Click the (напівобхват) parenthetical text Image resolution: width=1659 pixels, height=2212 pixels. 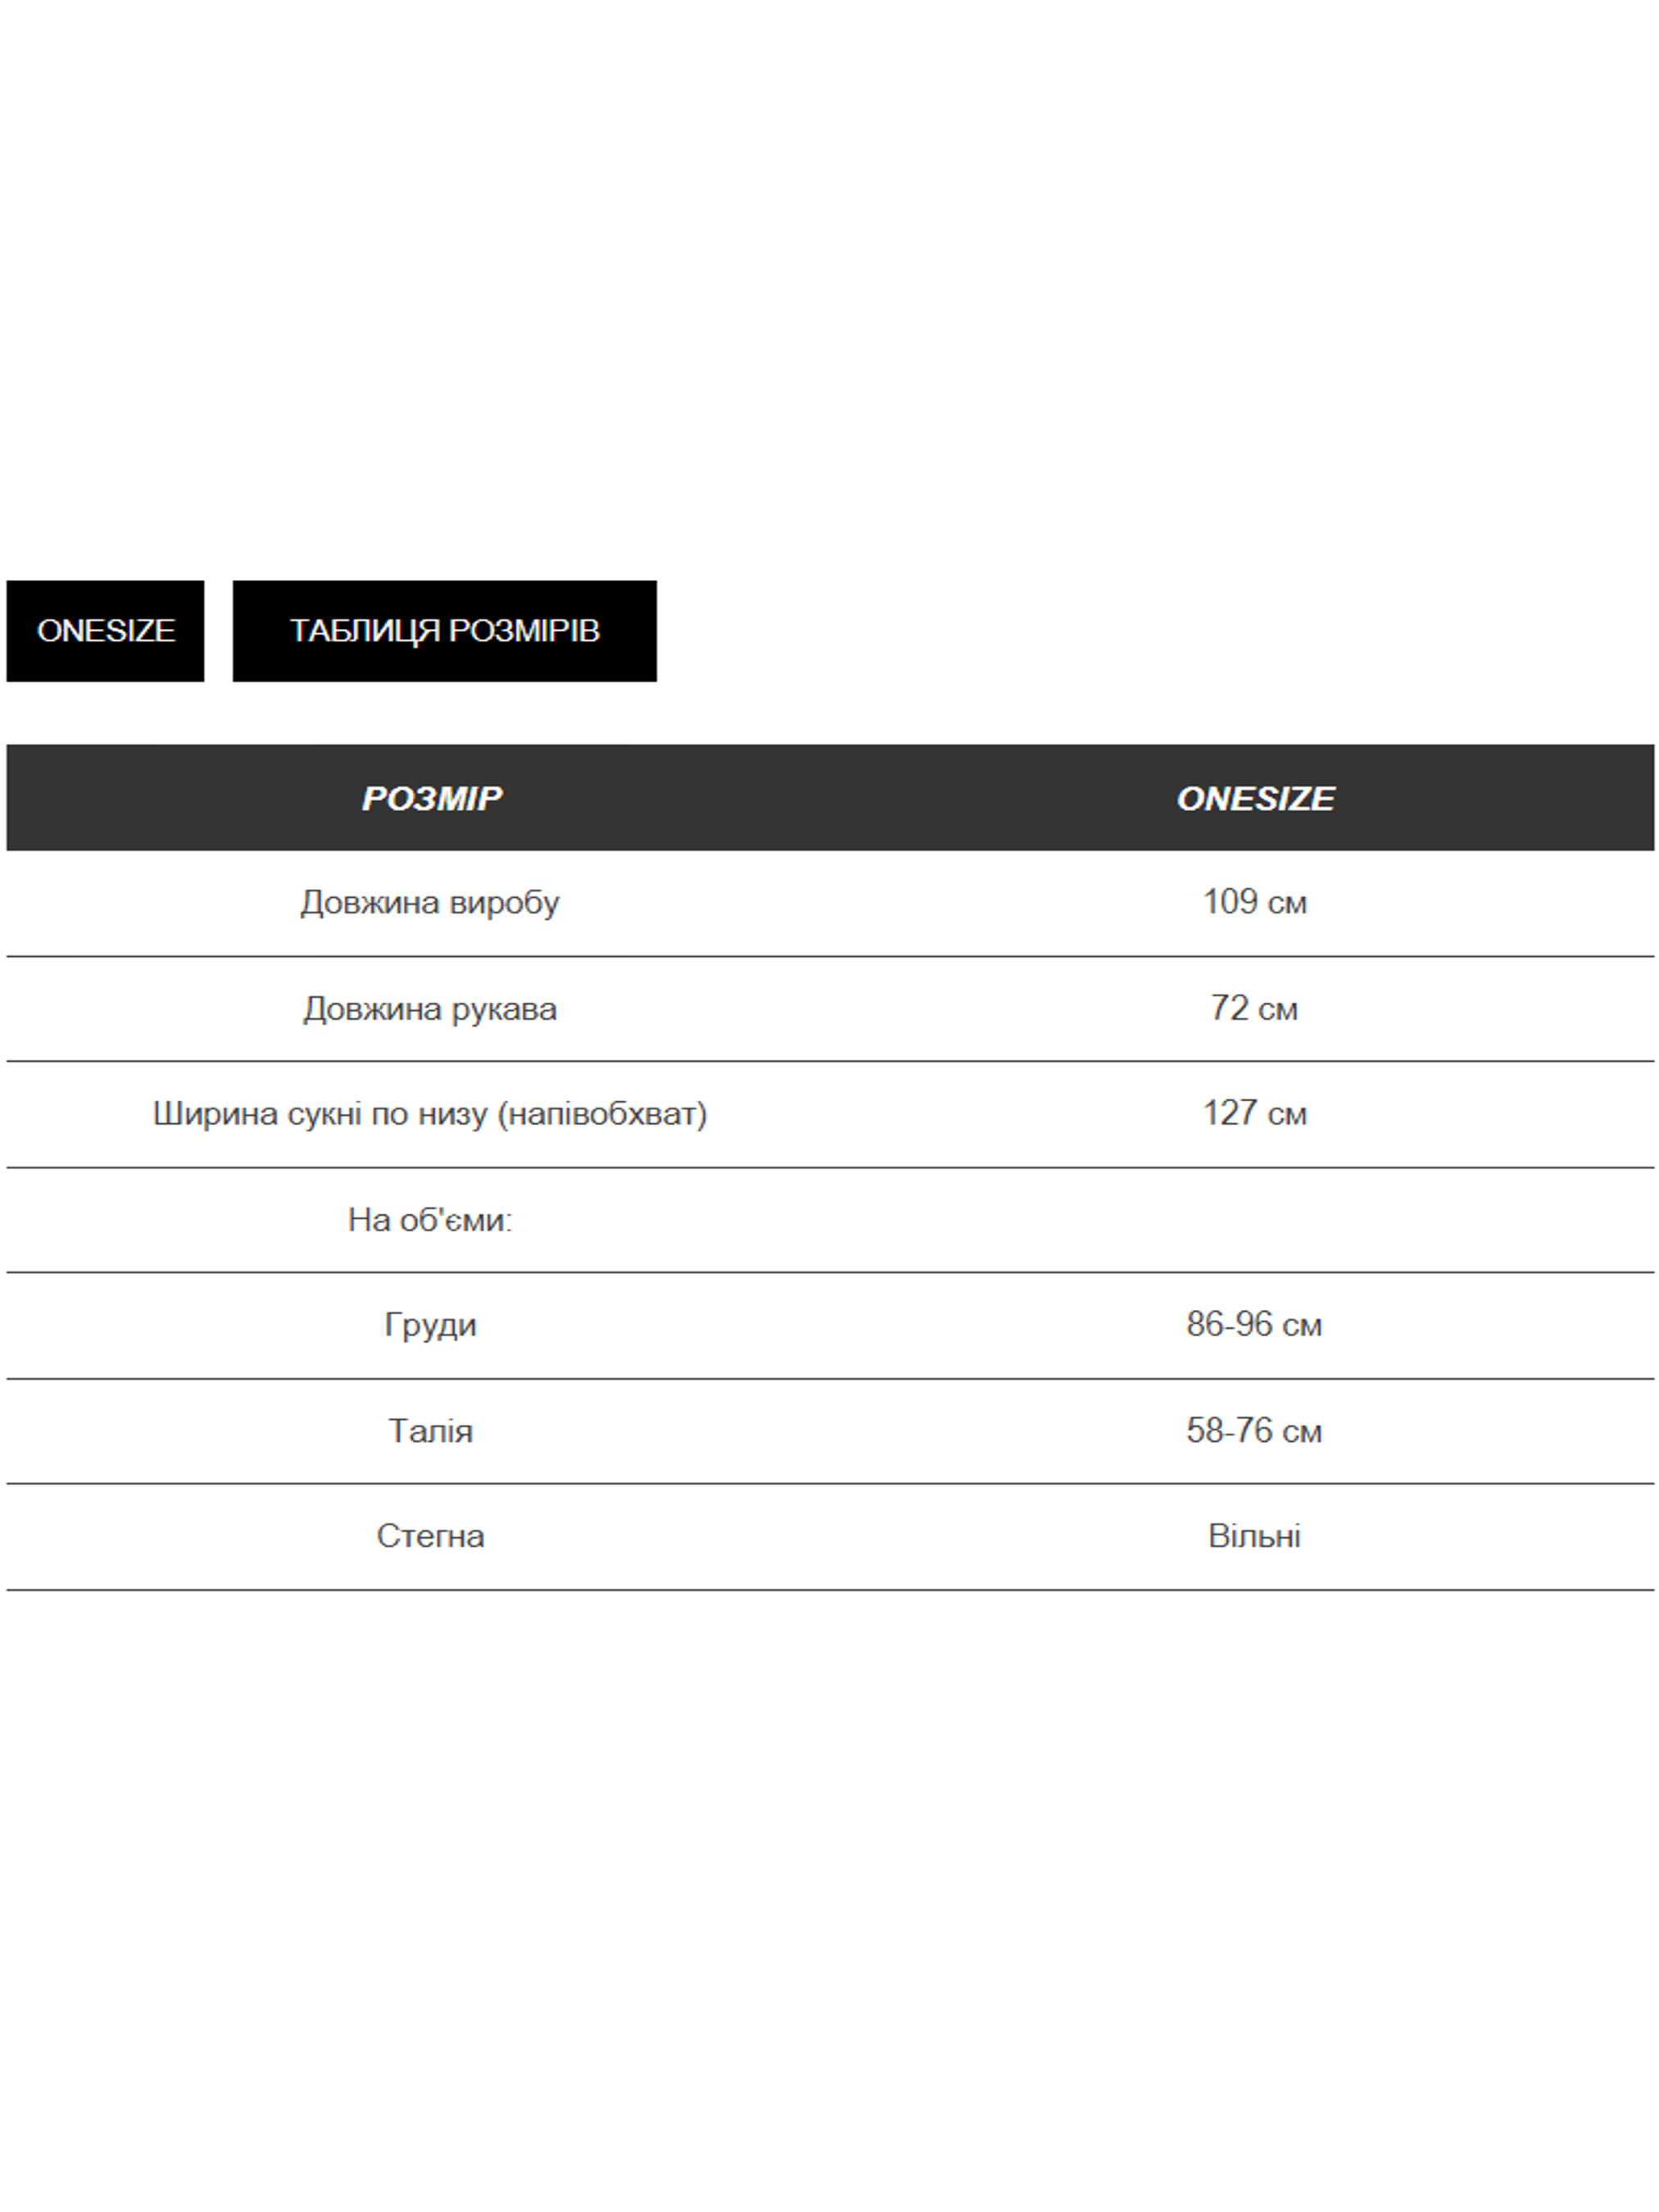(x=602, y=1114)
